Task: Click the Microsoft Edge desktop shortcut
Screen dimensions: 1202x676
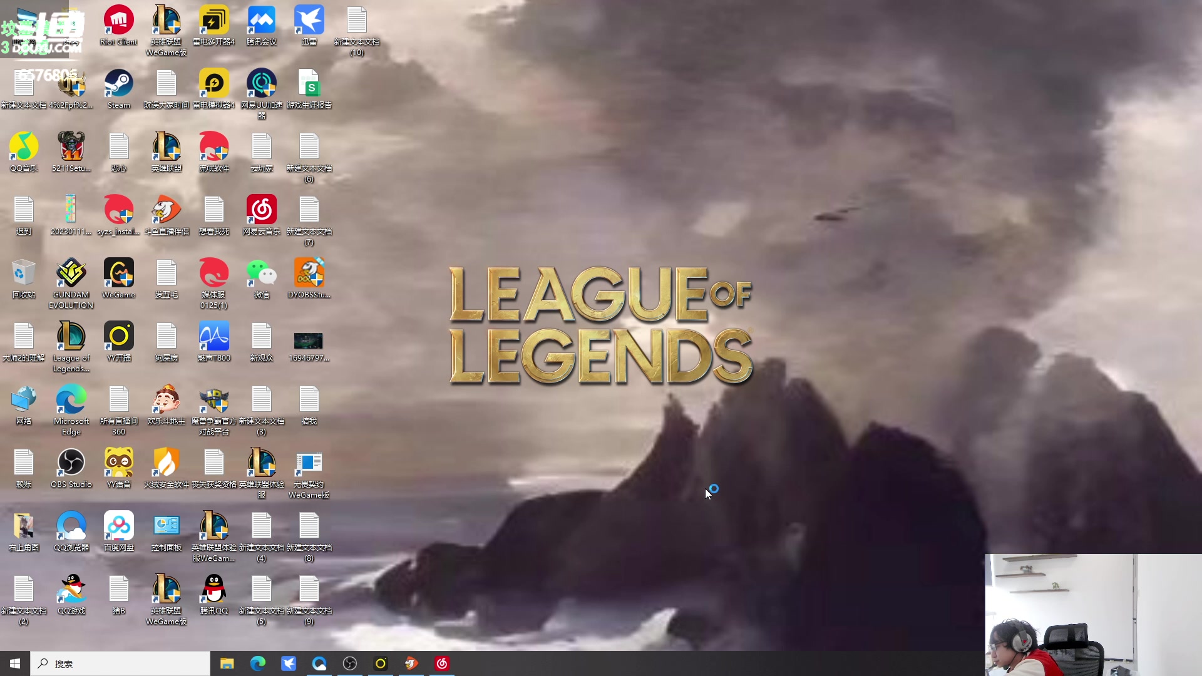Action: (71, 410)
